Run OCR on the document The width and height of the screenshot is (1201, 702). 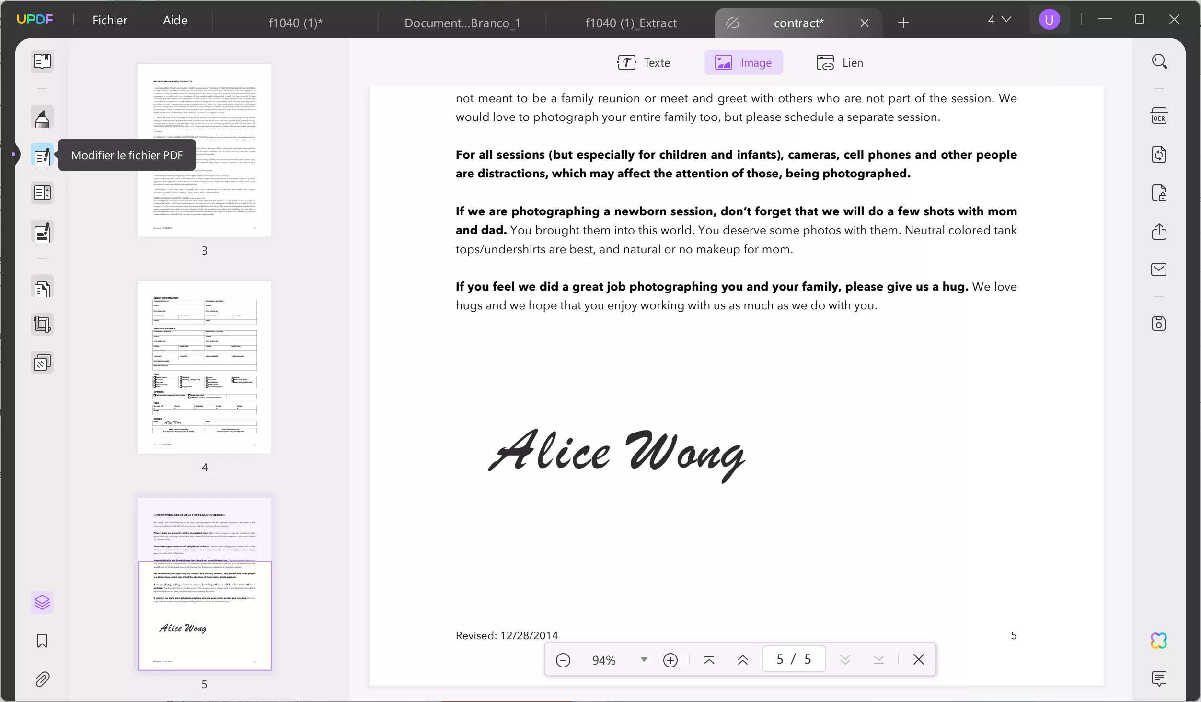coord(1160,116)
